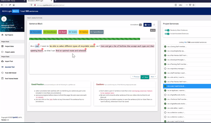The image size is (211, 123).
Task: Select the SystemElement label button
Action: click(x=97, y=32)
